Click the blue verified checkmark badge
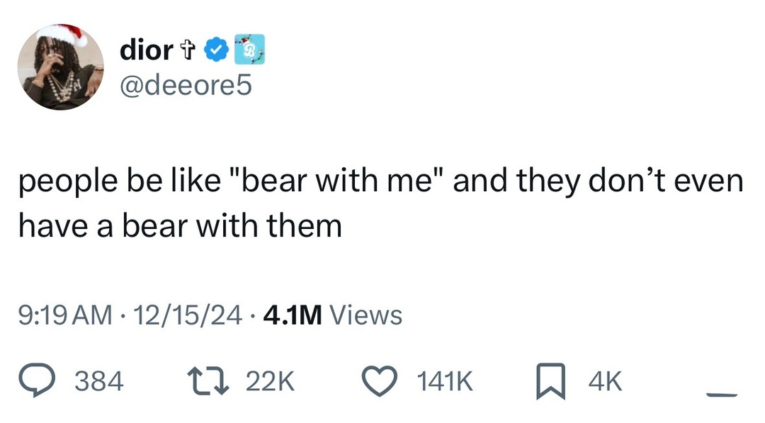 (x=215, y=50)
